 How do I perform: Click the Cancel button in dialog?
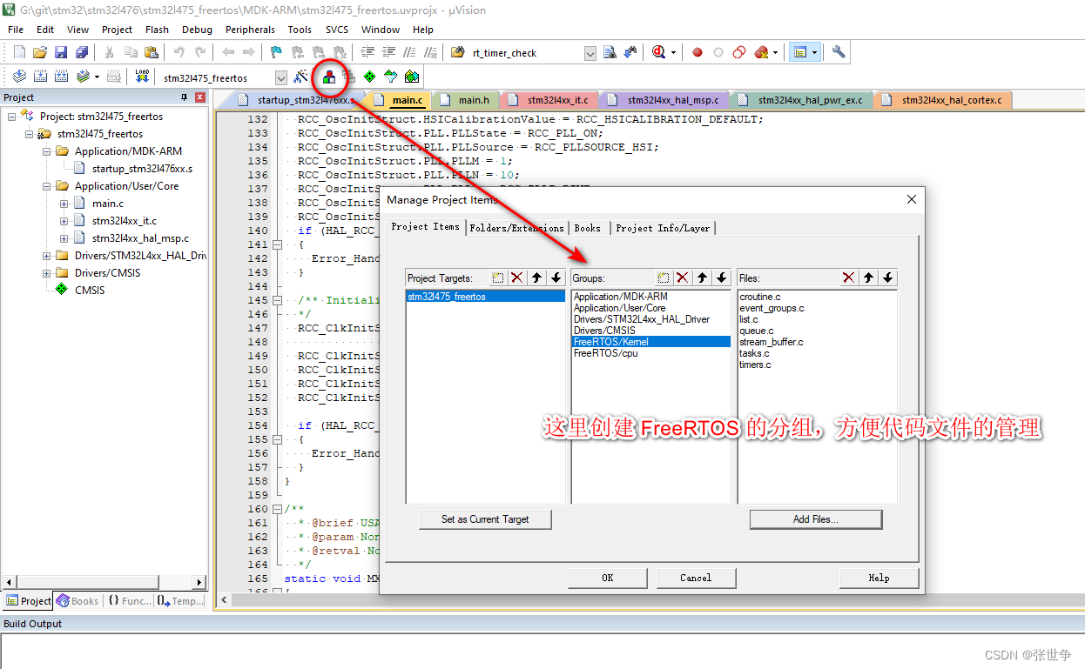click(696, 578)
